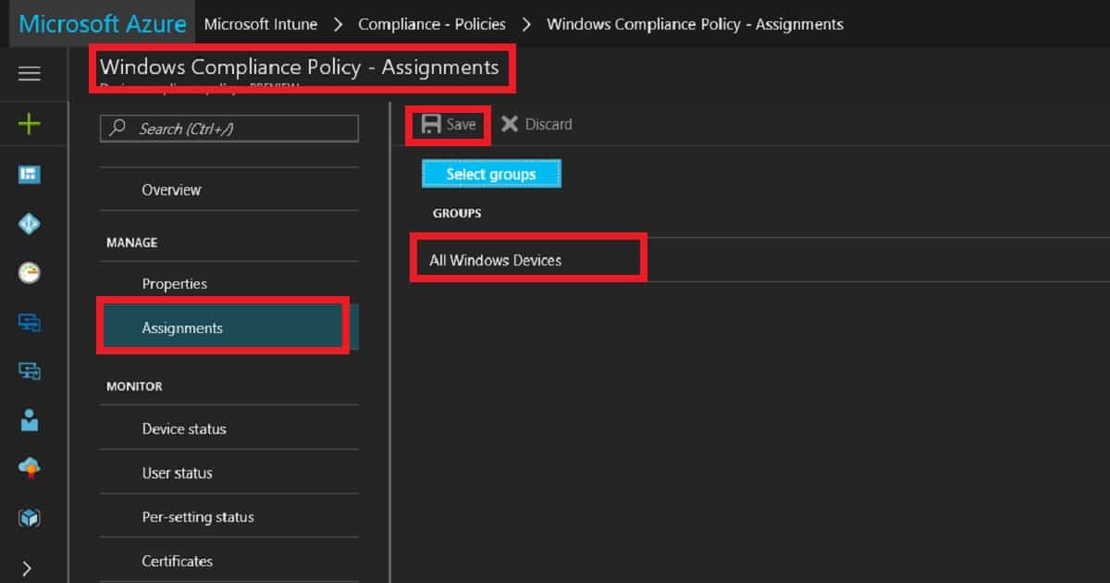Image resolution: width=1110 pixels, height=583 pixels.
Task: Focus the Search (Ctrl+/) field
Action: 229,129
